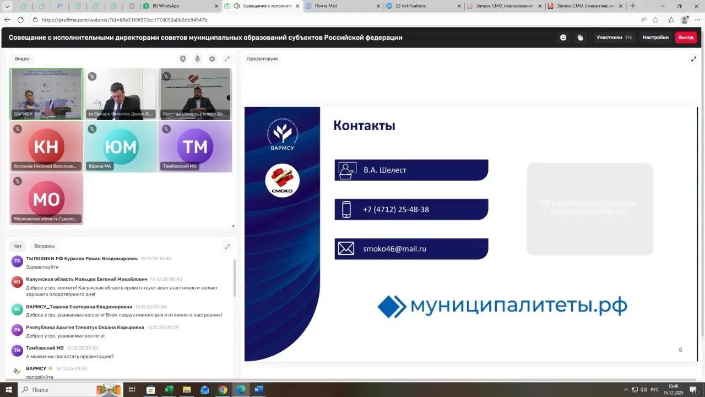Open the video settings gear
The image size is (705, 397).
coord(212,58)
